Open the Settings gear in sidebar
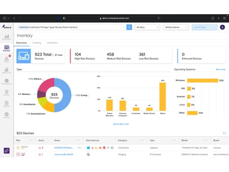 6,115
